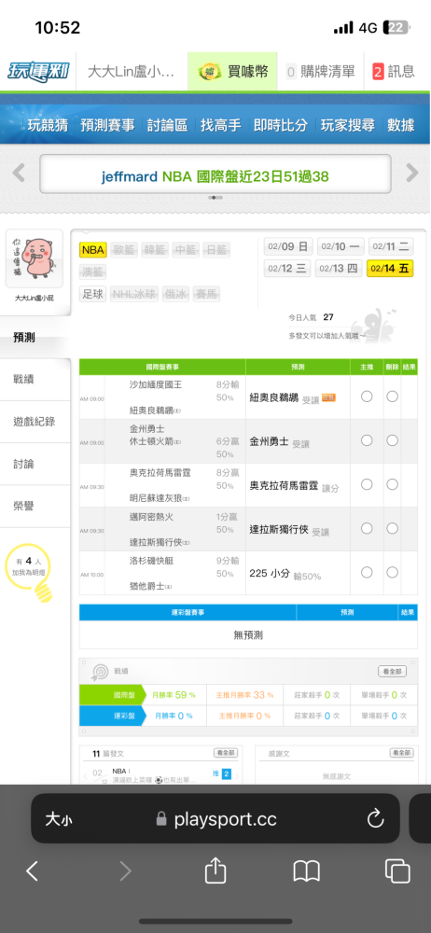431x933 pixels.
Task: Select 刪除 radio for 金州勇士 prediction
Action: pyautogui.click(x=393, y=440)
